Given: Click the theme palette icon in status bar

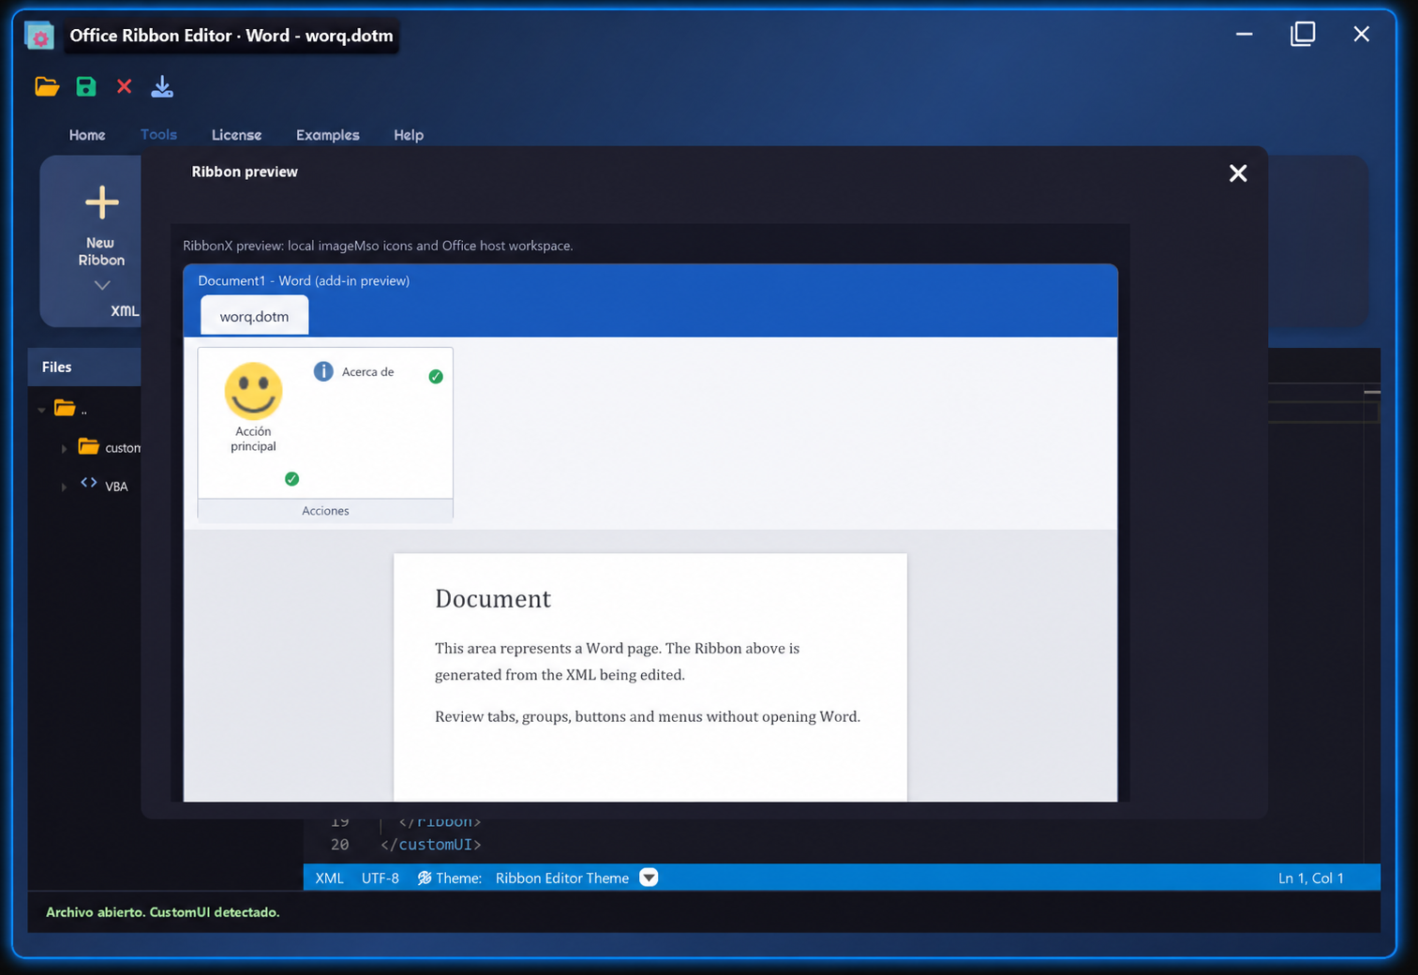Looking at the screenshot, I should (x=425, y=877).
